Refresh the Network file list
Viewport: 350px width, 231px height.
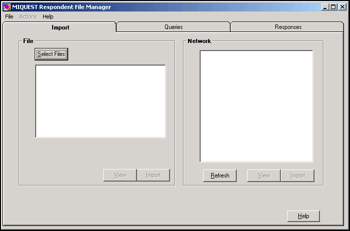point(220,175)
